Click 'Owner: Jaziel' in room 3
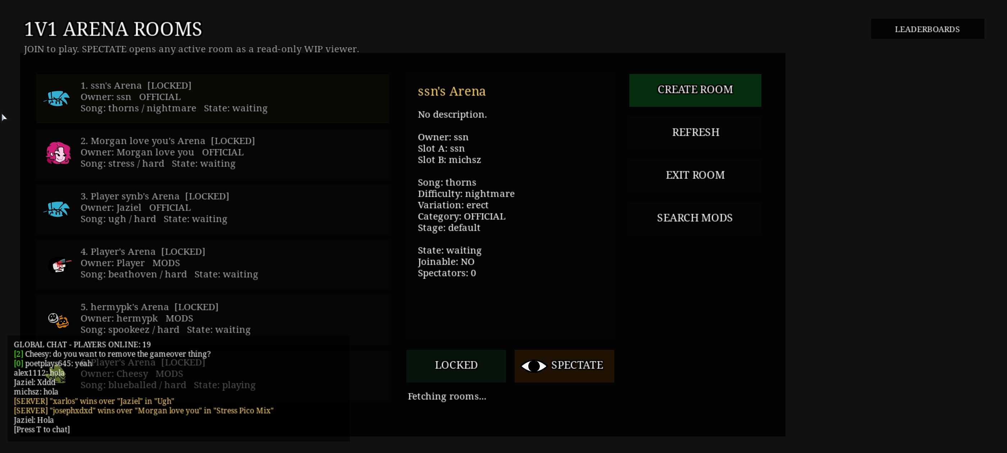Viewport: 1007px width, 453px height. (111, 208)
